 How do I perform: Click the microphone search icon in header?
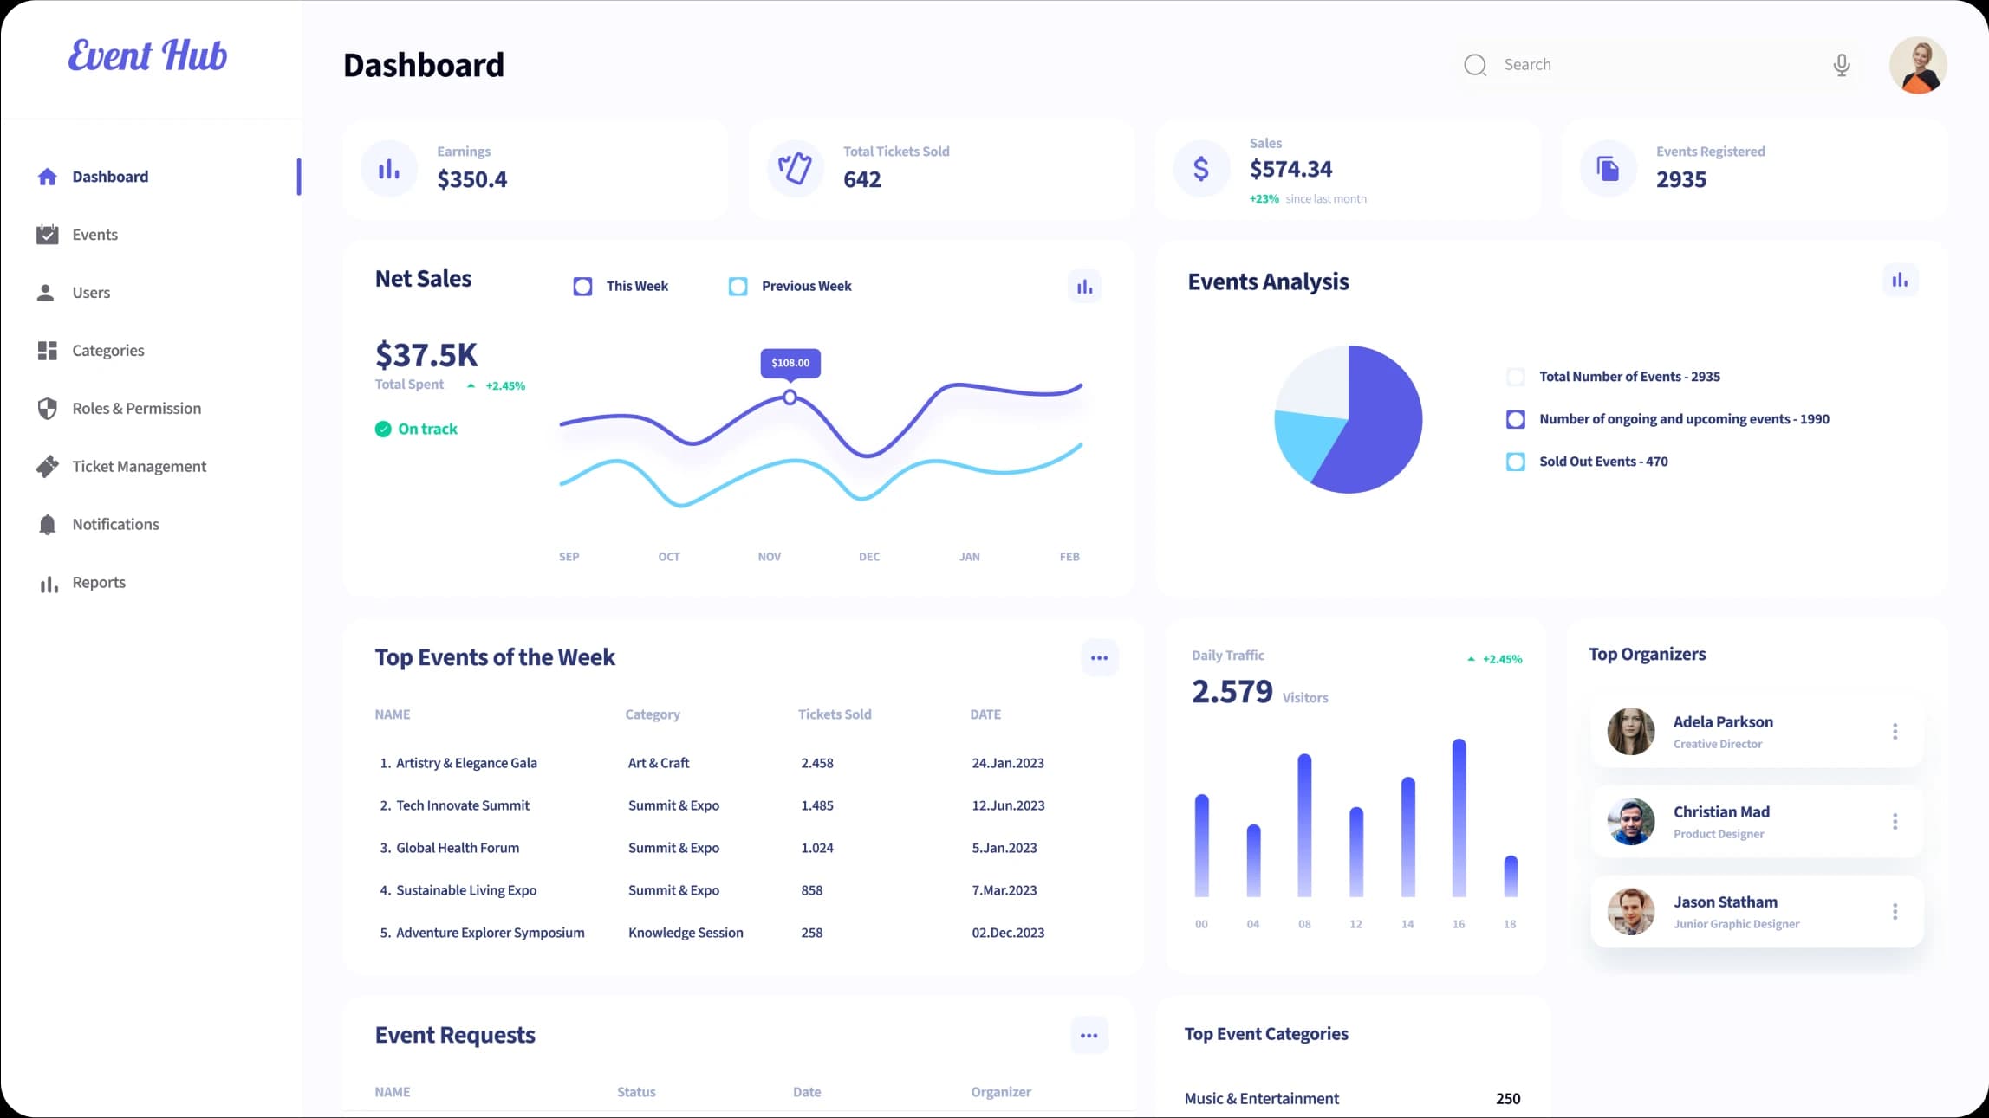pyautogui.click(x=1842, y=64)
